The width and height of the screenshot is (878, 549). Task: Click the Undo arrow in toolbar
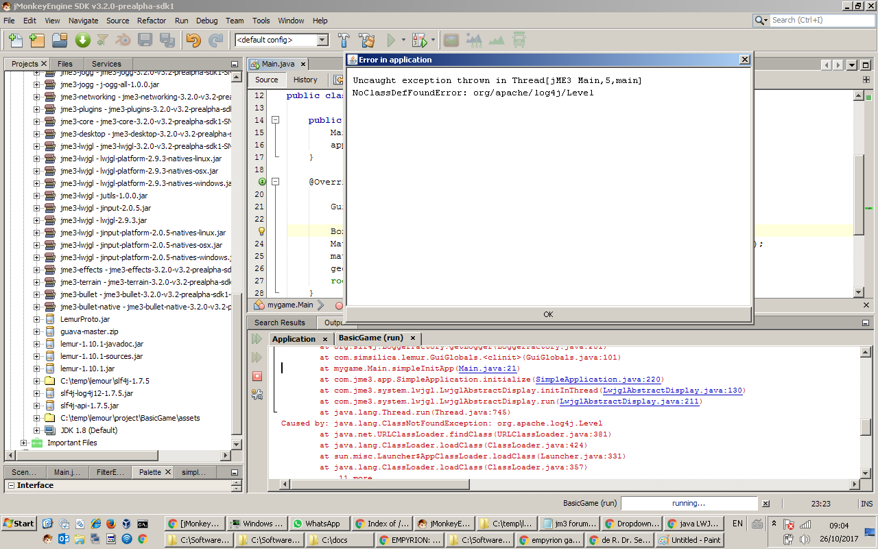[x=193, y=40]
